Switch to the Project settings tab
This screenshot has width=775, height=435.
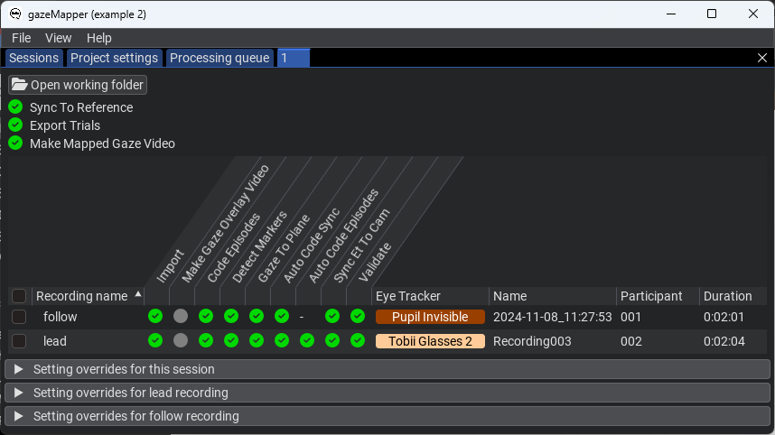(114, 58)
